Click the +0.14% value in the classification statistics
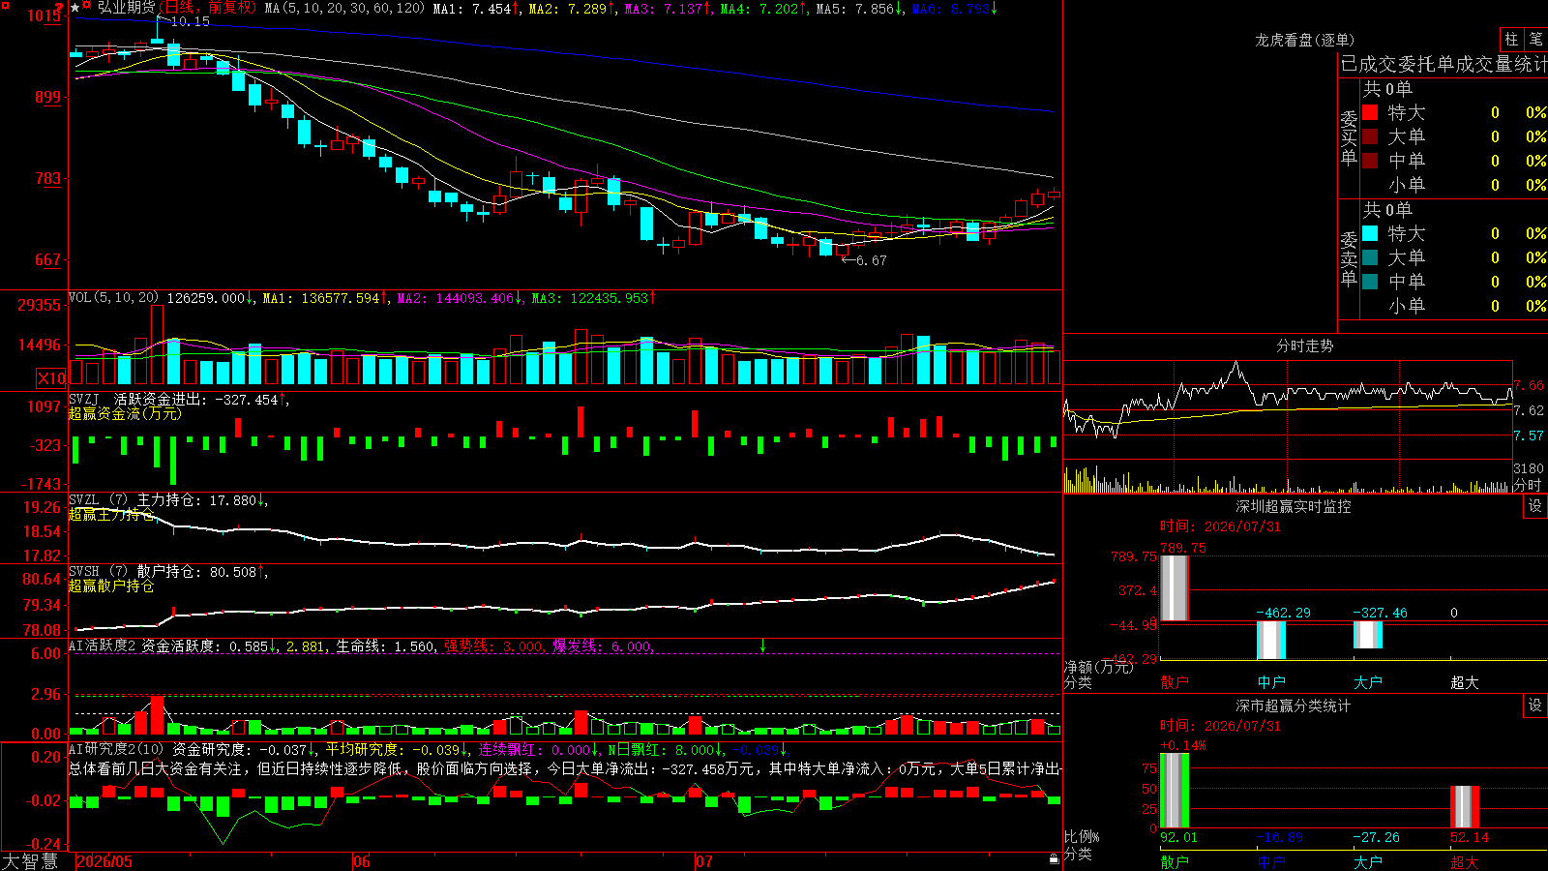This screenshot has height=871, width=1548. click(x=1182, y=746)
